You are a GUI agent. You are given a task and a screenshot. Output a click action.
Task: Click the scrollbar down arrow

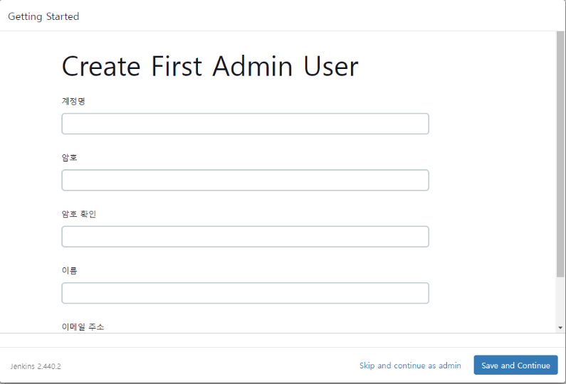pos(560,327)
